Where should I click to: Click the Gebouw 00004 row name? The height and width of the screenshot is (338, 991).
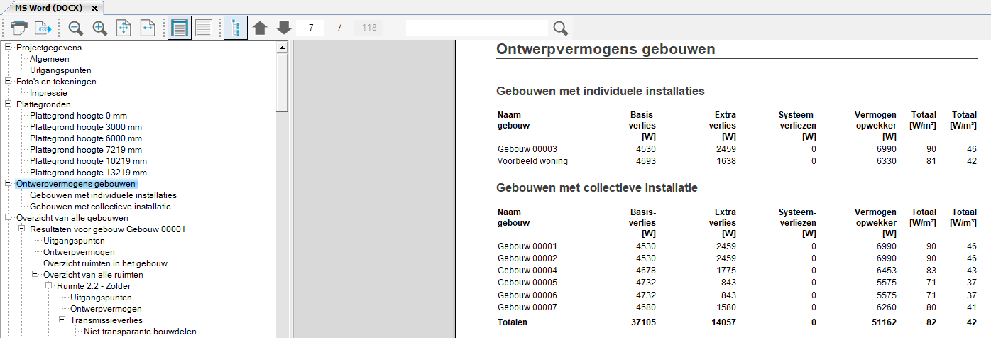tap(527, 271)
